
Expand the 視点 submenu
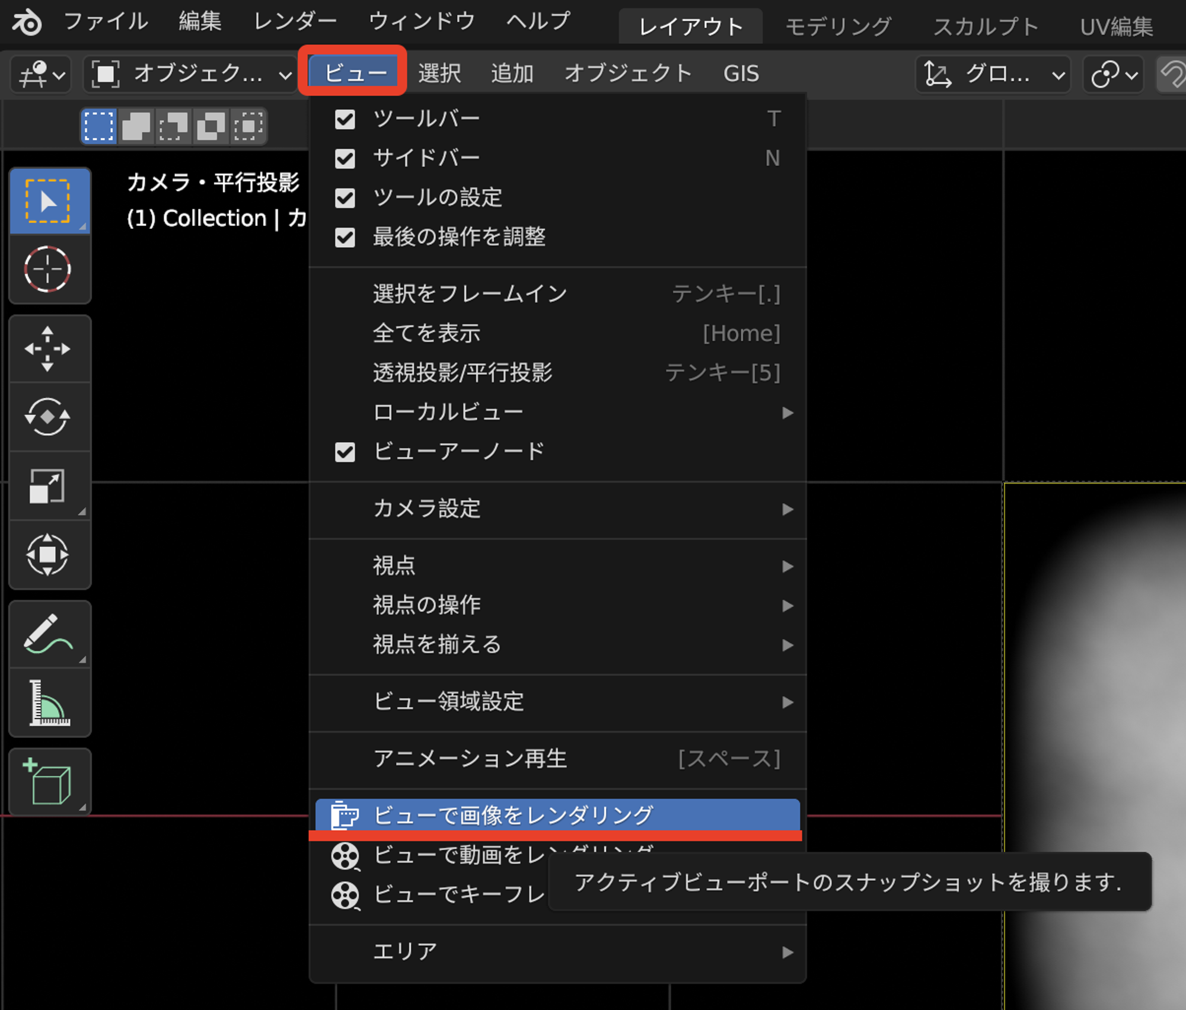point(557,566)
